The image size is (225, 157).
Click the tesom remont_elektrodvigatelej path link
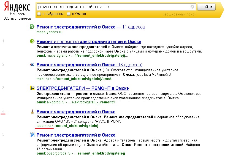point(76,125)
